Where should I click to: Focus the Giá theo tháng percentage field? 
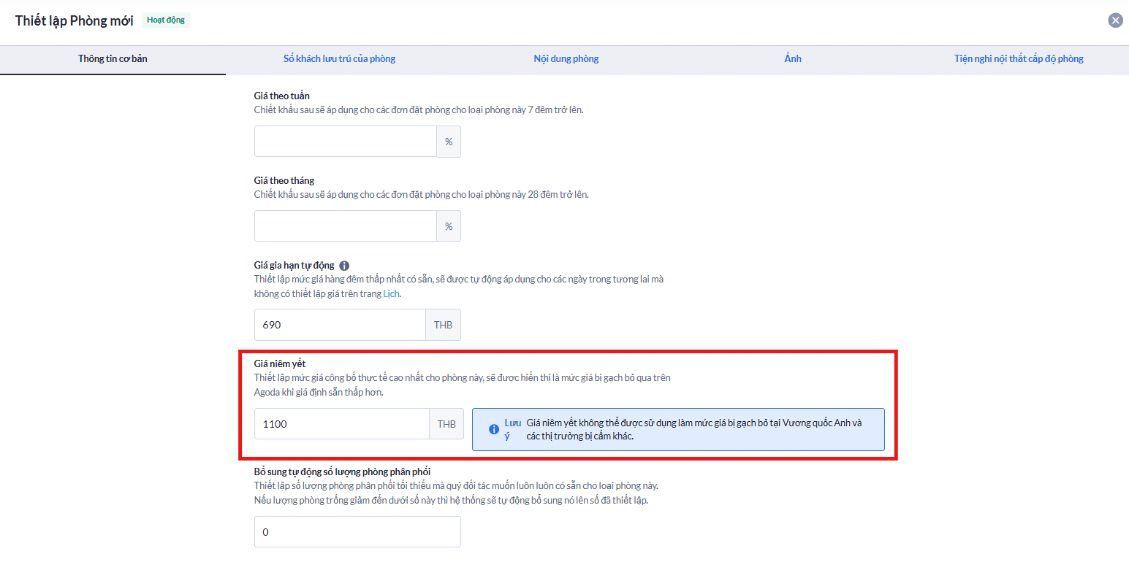(346, 226)
